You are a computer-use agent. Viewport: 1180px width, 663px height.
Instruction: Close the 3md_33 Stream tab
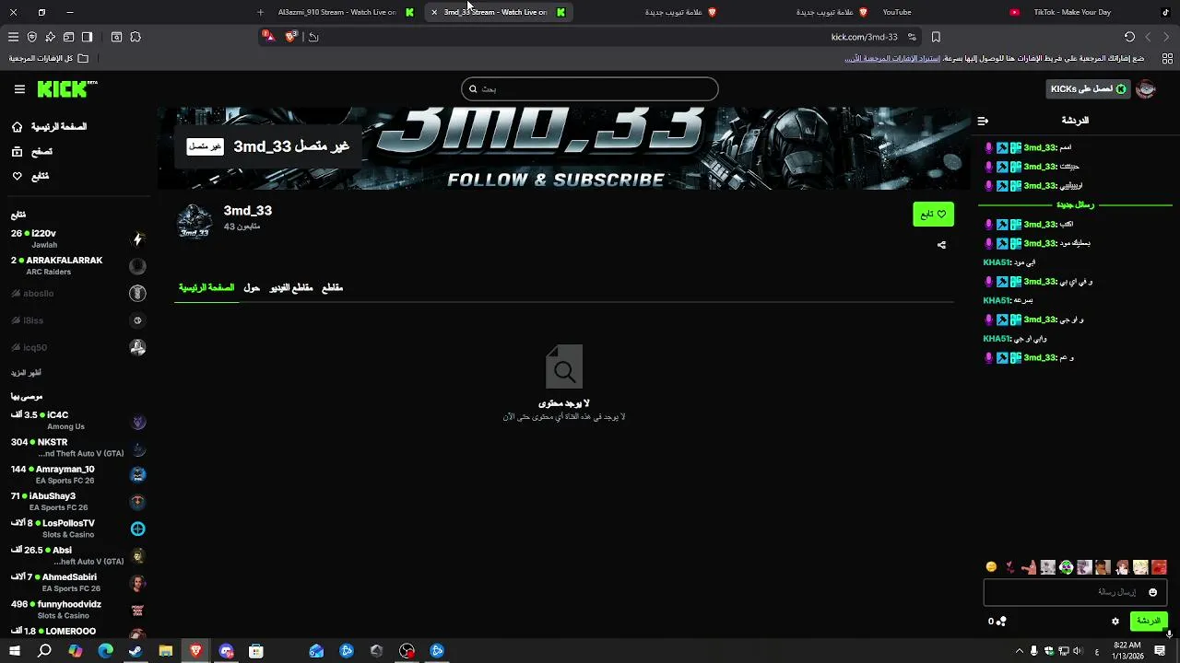[434, 12]
